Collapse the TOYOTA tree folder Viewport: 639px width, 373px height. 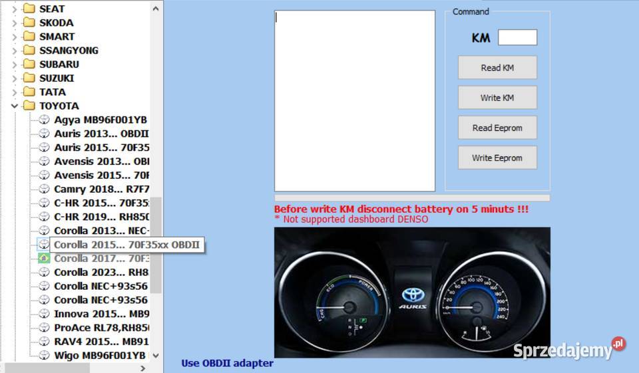tap(15, 106)
